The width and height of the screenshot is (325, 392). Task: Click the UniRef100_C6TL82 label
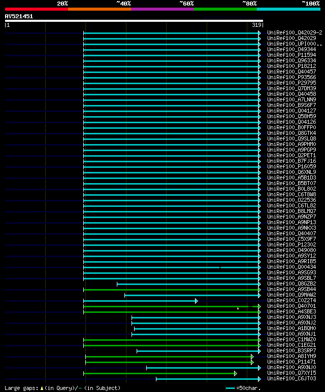click(x=291, y=206)
